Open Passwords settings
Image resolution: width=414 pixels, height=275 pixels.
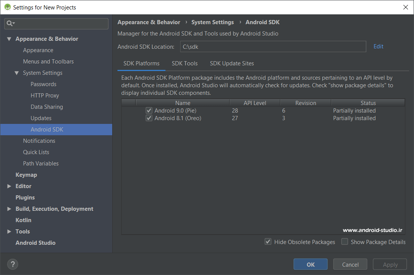(43, 84)
